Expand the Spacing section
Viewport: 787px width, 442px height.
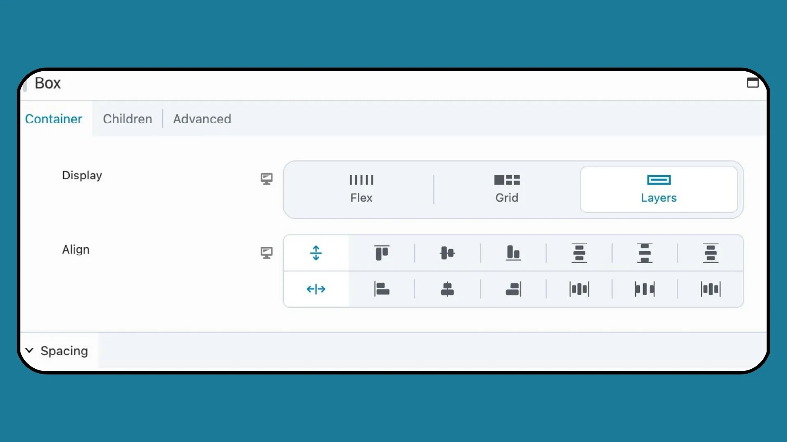pyautogui.click(x=29, y=350)
